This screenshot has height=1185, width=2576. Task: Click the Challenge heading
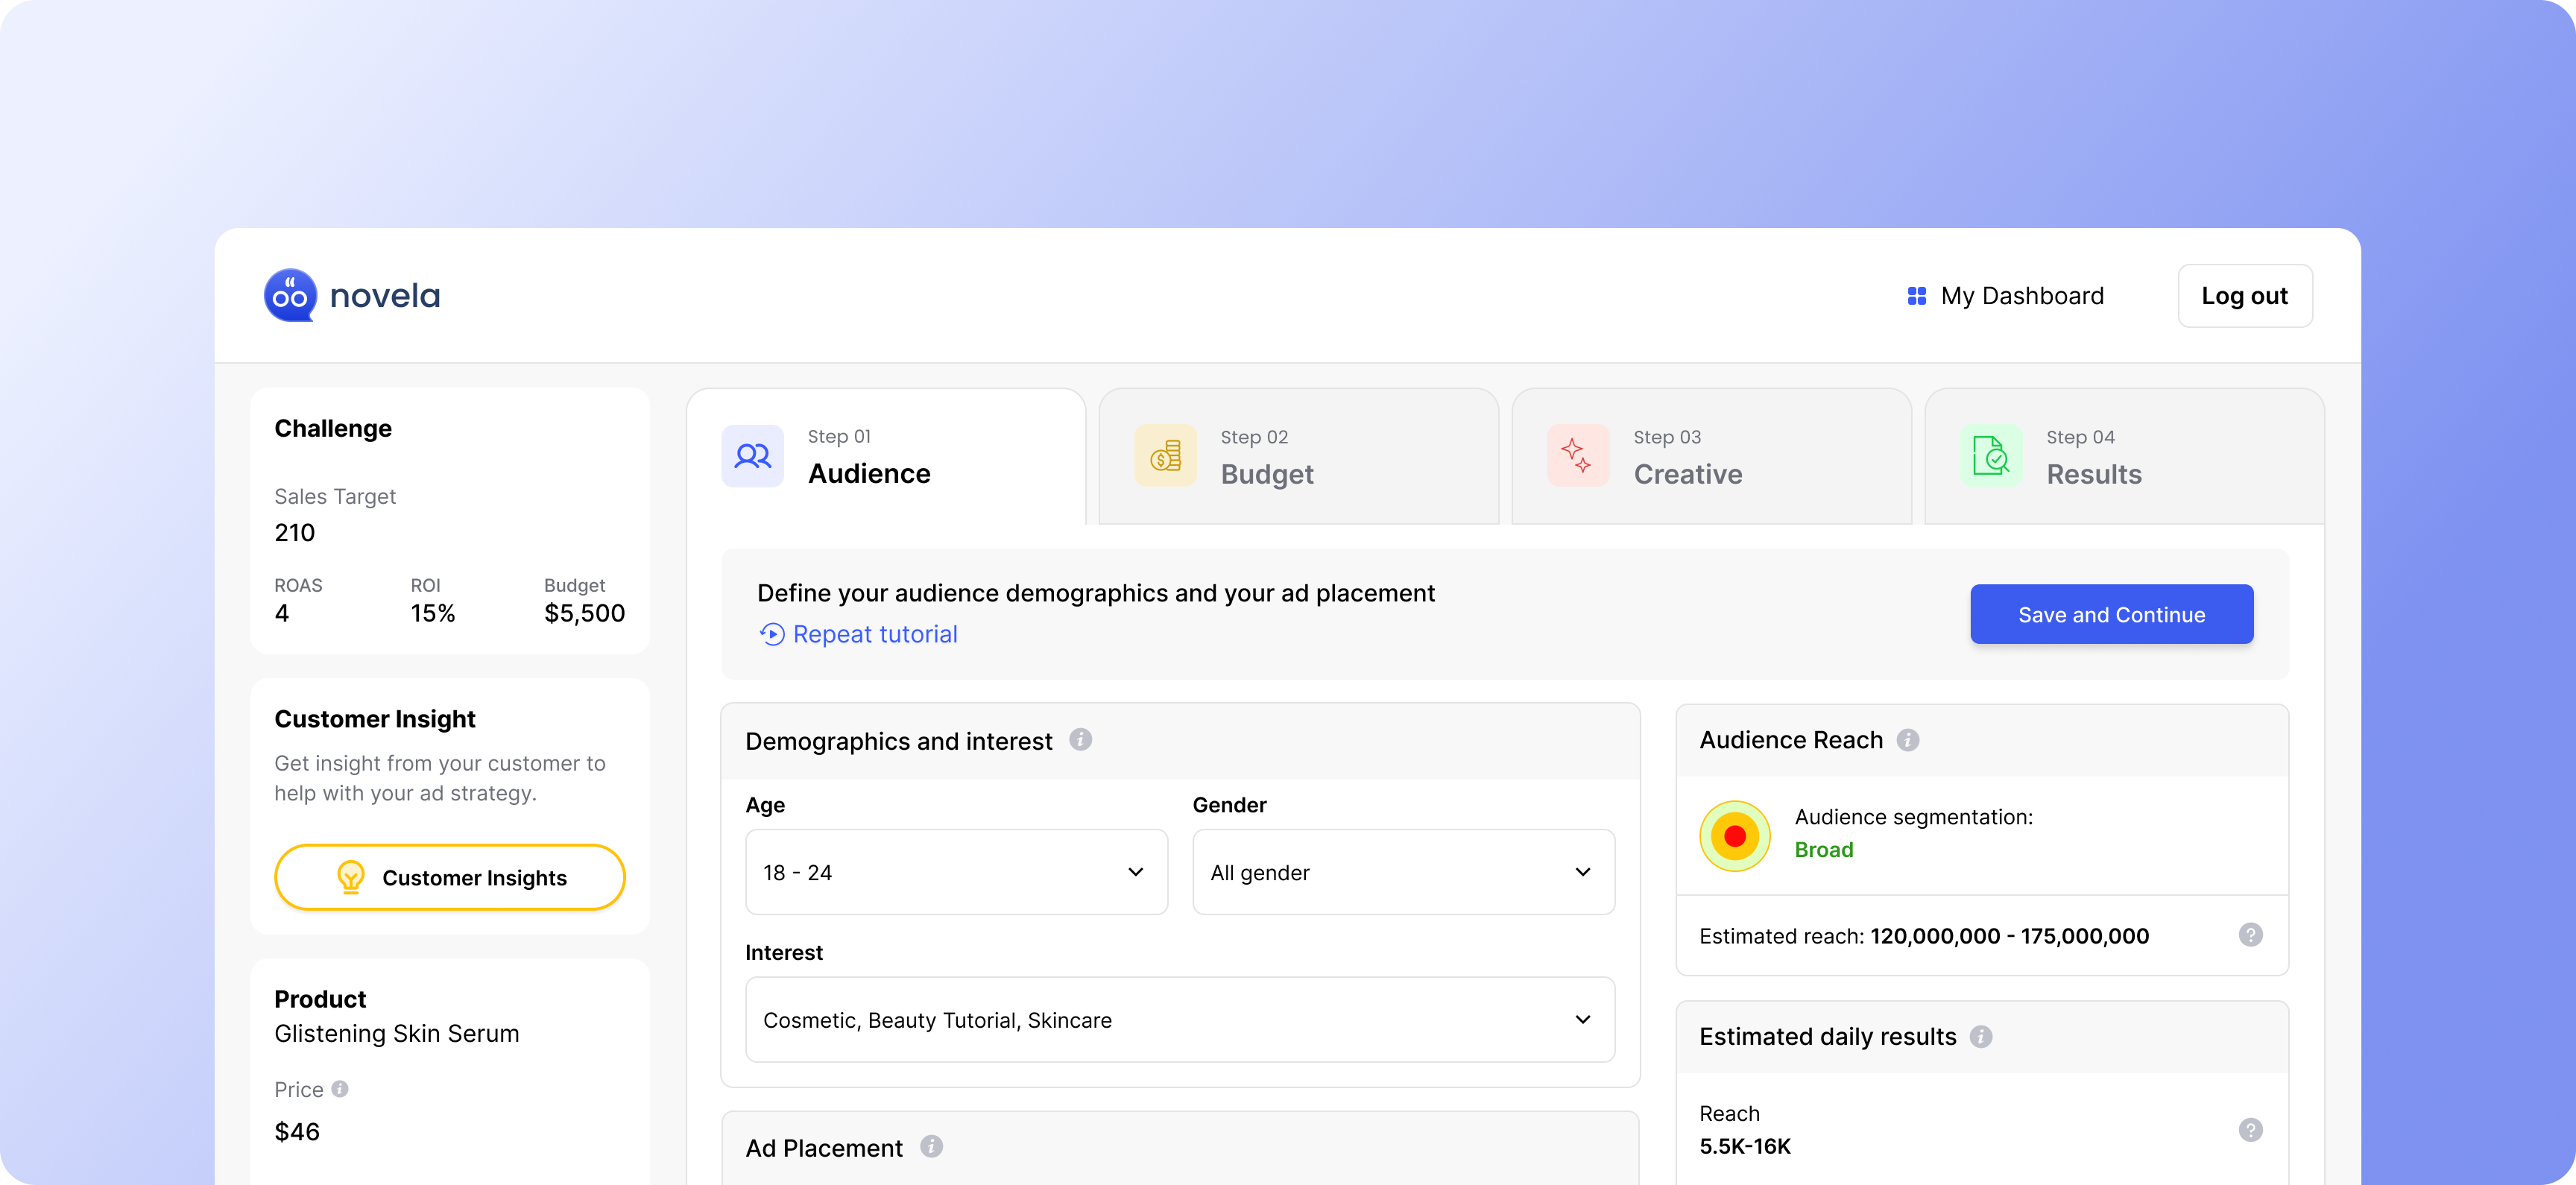(333, 428)
